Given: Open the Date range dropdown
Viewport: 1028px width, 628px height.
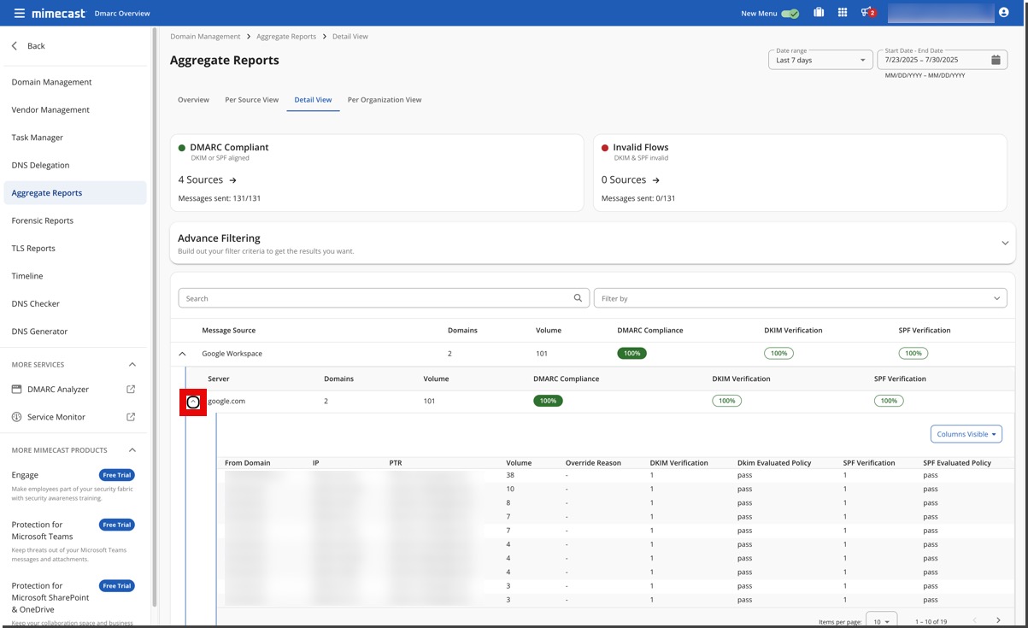Looking at the screenshot, I should [820, 60].
